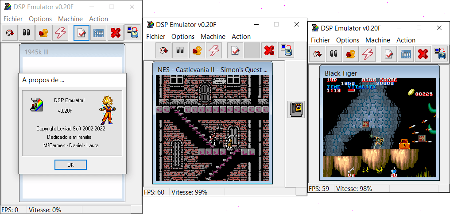Click Black Tiger game screen
The width and height of the screenshot is (450, 214).
380,128
